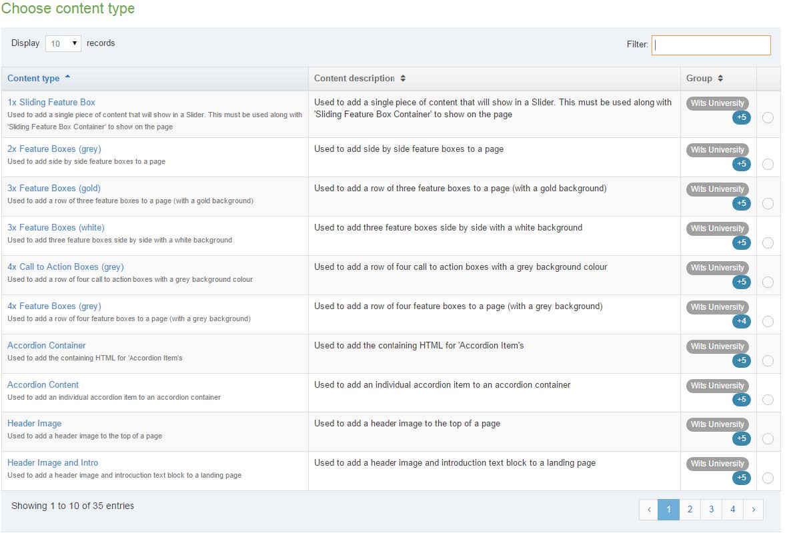Click the Content description sort icon
This screenshot has width=787, height=533.
tap(403, 79)
